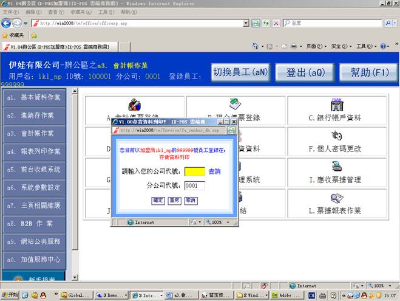Open the 票據報表作業 icon
This screenshot has height=301, width=400.
click(336, 198)
